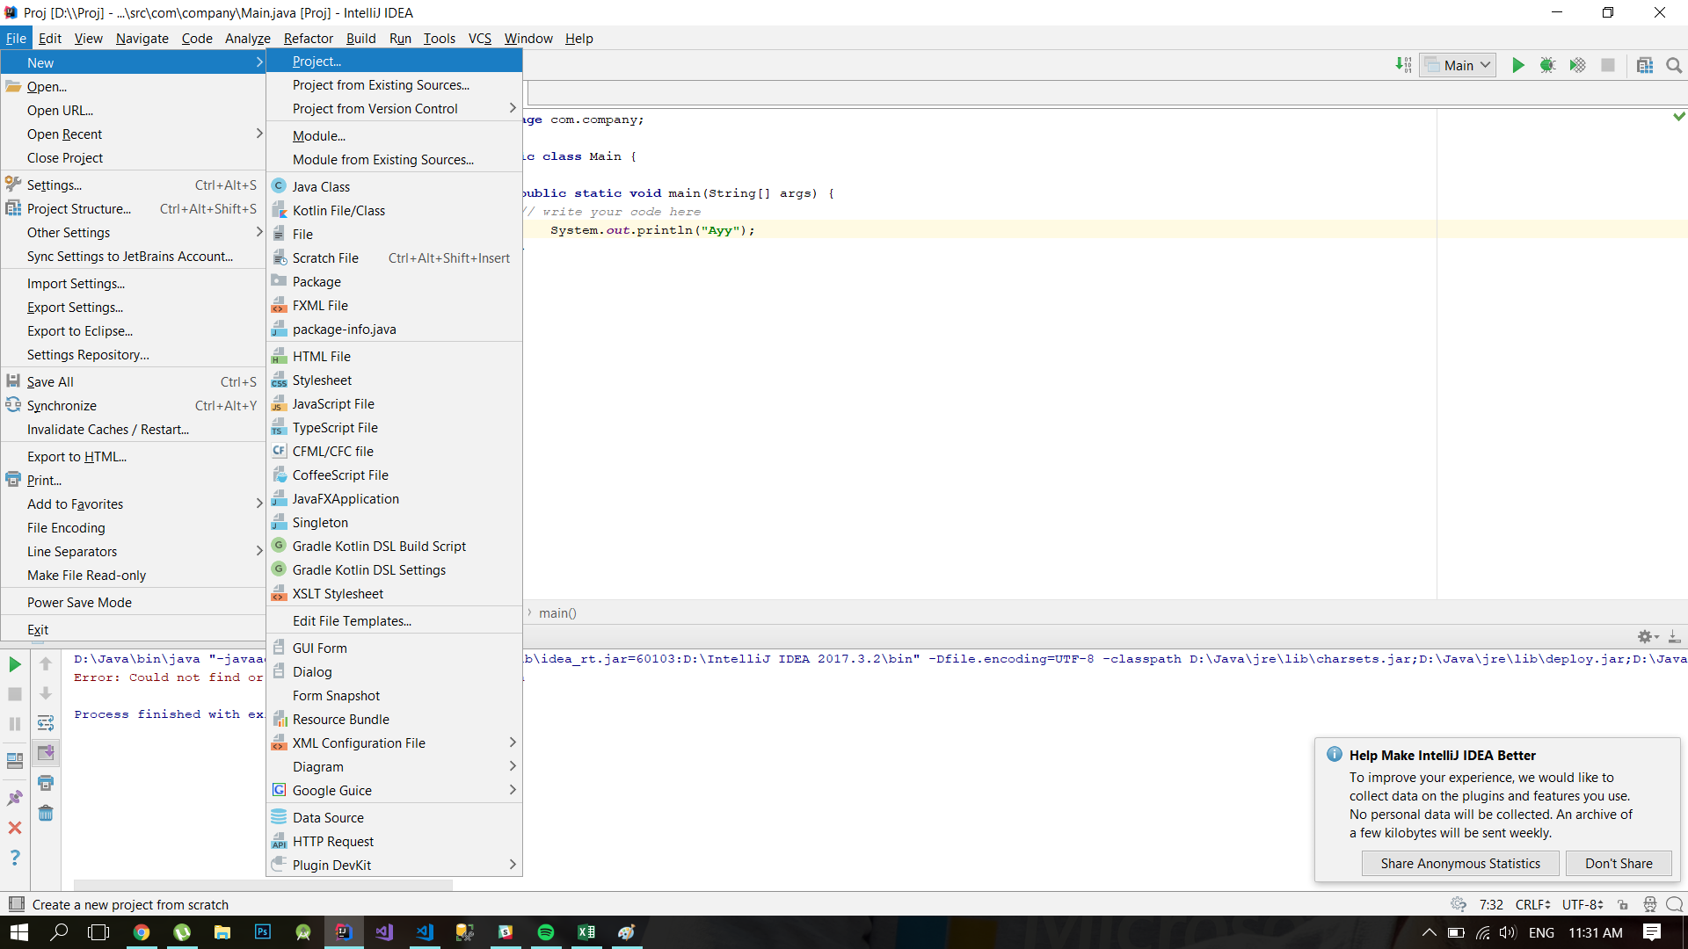This screenshot has width=1688, height=949.
Task: Choose Project... in New submenu
Action: coord(394,61)
